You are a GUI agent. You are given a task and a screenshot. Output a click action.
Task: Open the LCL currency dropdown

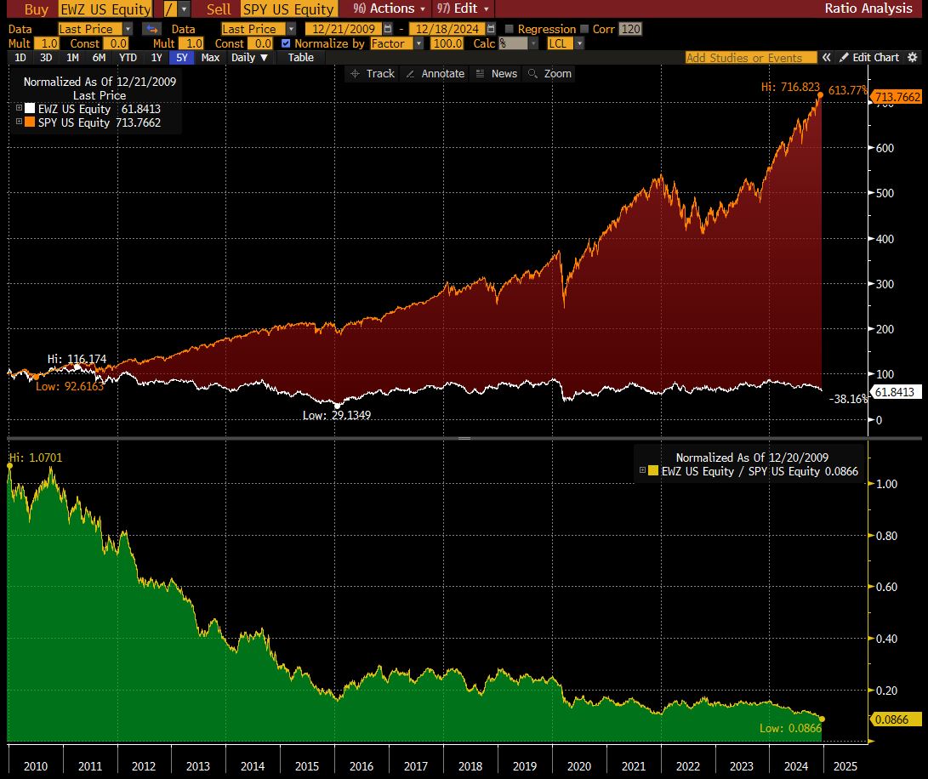click(x=579, y=43)
